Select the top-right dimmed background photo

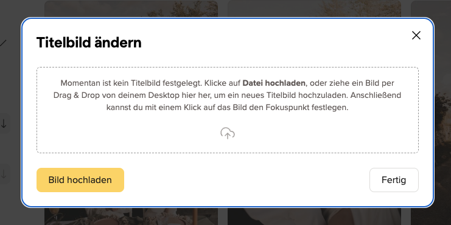coord(315,9)
